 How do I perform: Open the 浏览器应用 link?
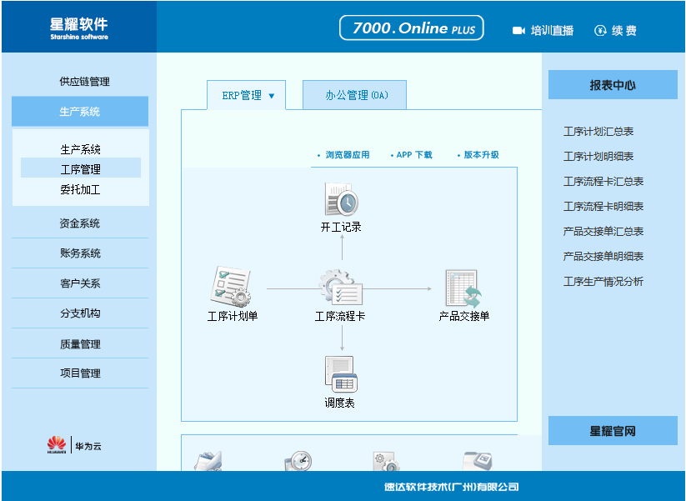click(x=348, y=155)
